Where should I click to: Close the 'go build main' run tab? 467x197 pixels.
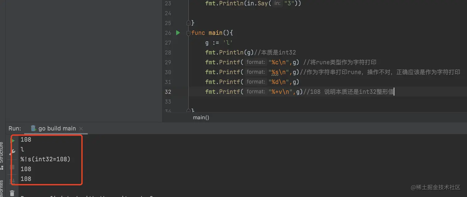pyautogui.click(x=81, y=129)
